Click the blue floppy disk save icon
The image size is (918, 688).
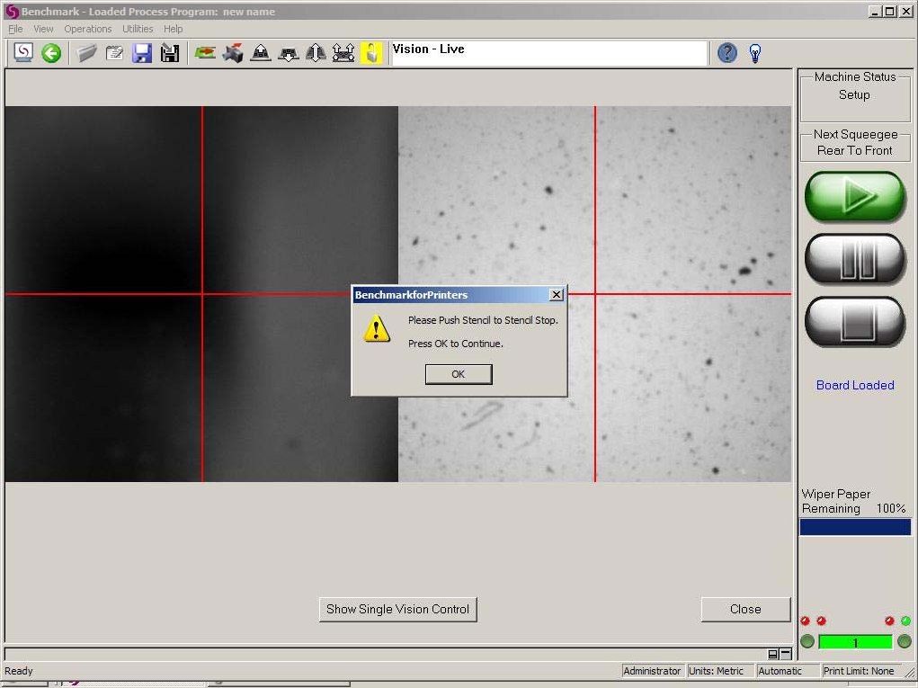click(142, 53)
